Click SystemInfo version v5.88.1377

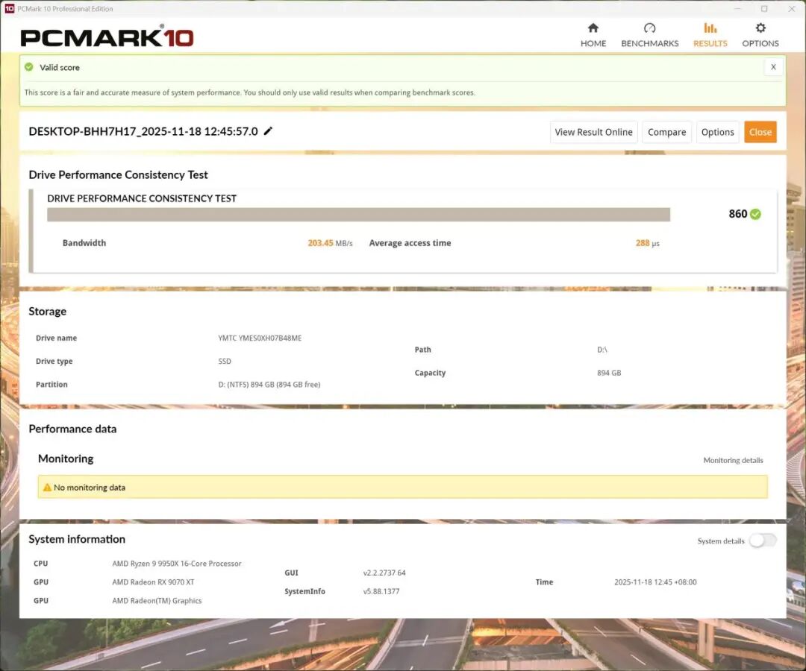coord(381,591)
